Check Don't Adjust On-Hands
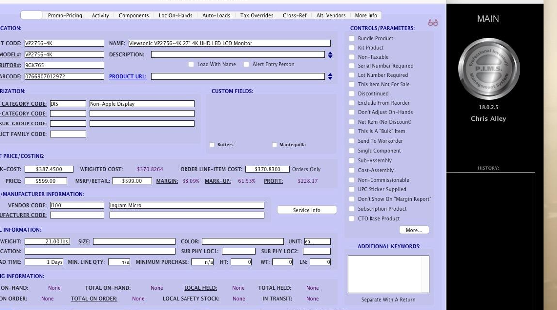This screenshot has width=557, height=310. pos(352,112)
